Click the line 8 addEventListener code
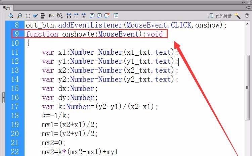 pos(126,25)
